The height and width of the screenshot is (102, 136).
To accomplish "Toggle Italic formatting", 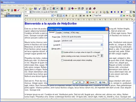I will pos(70,16).
